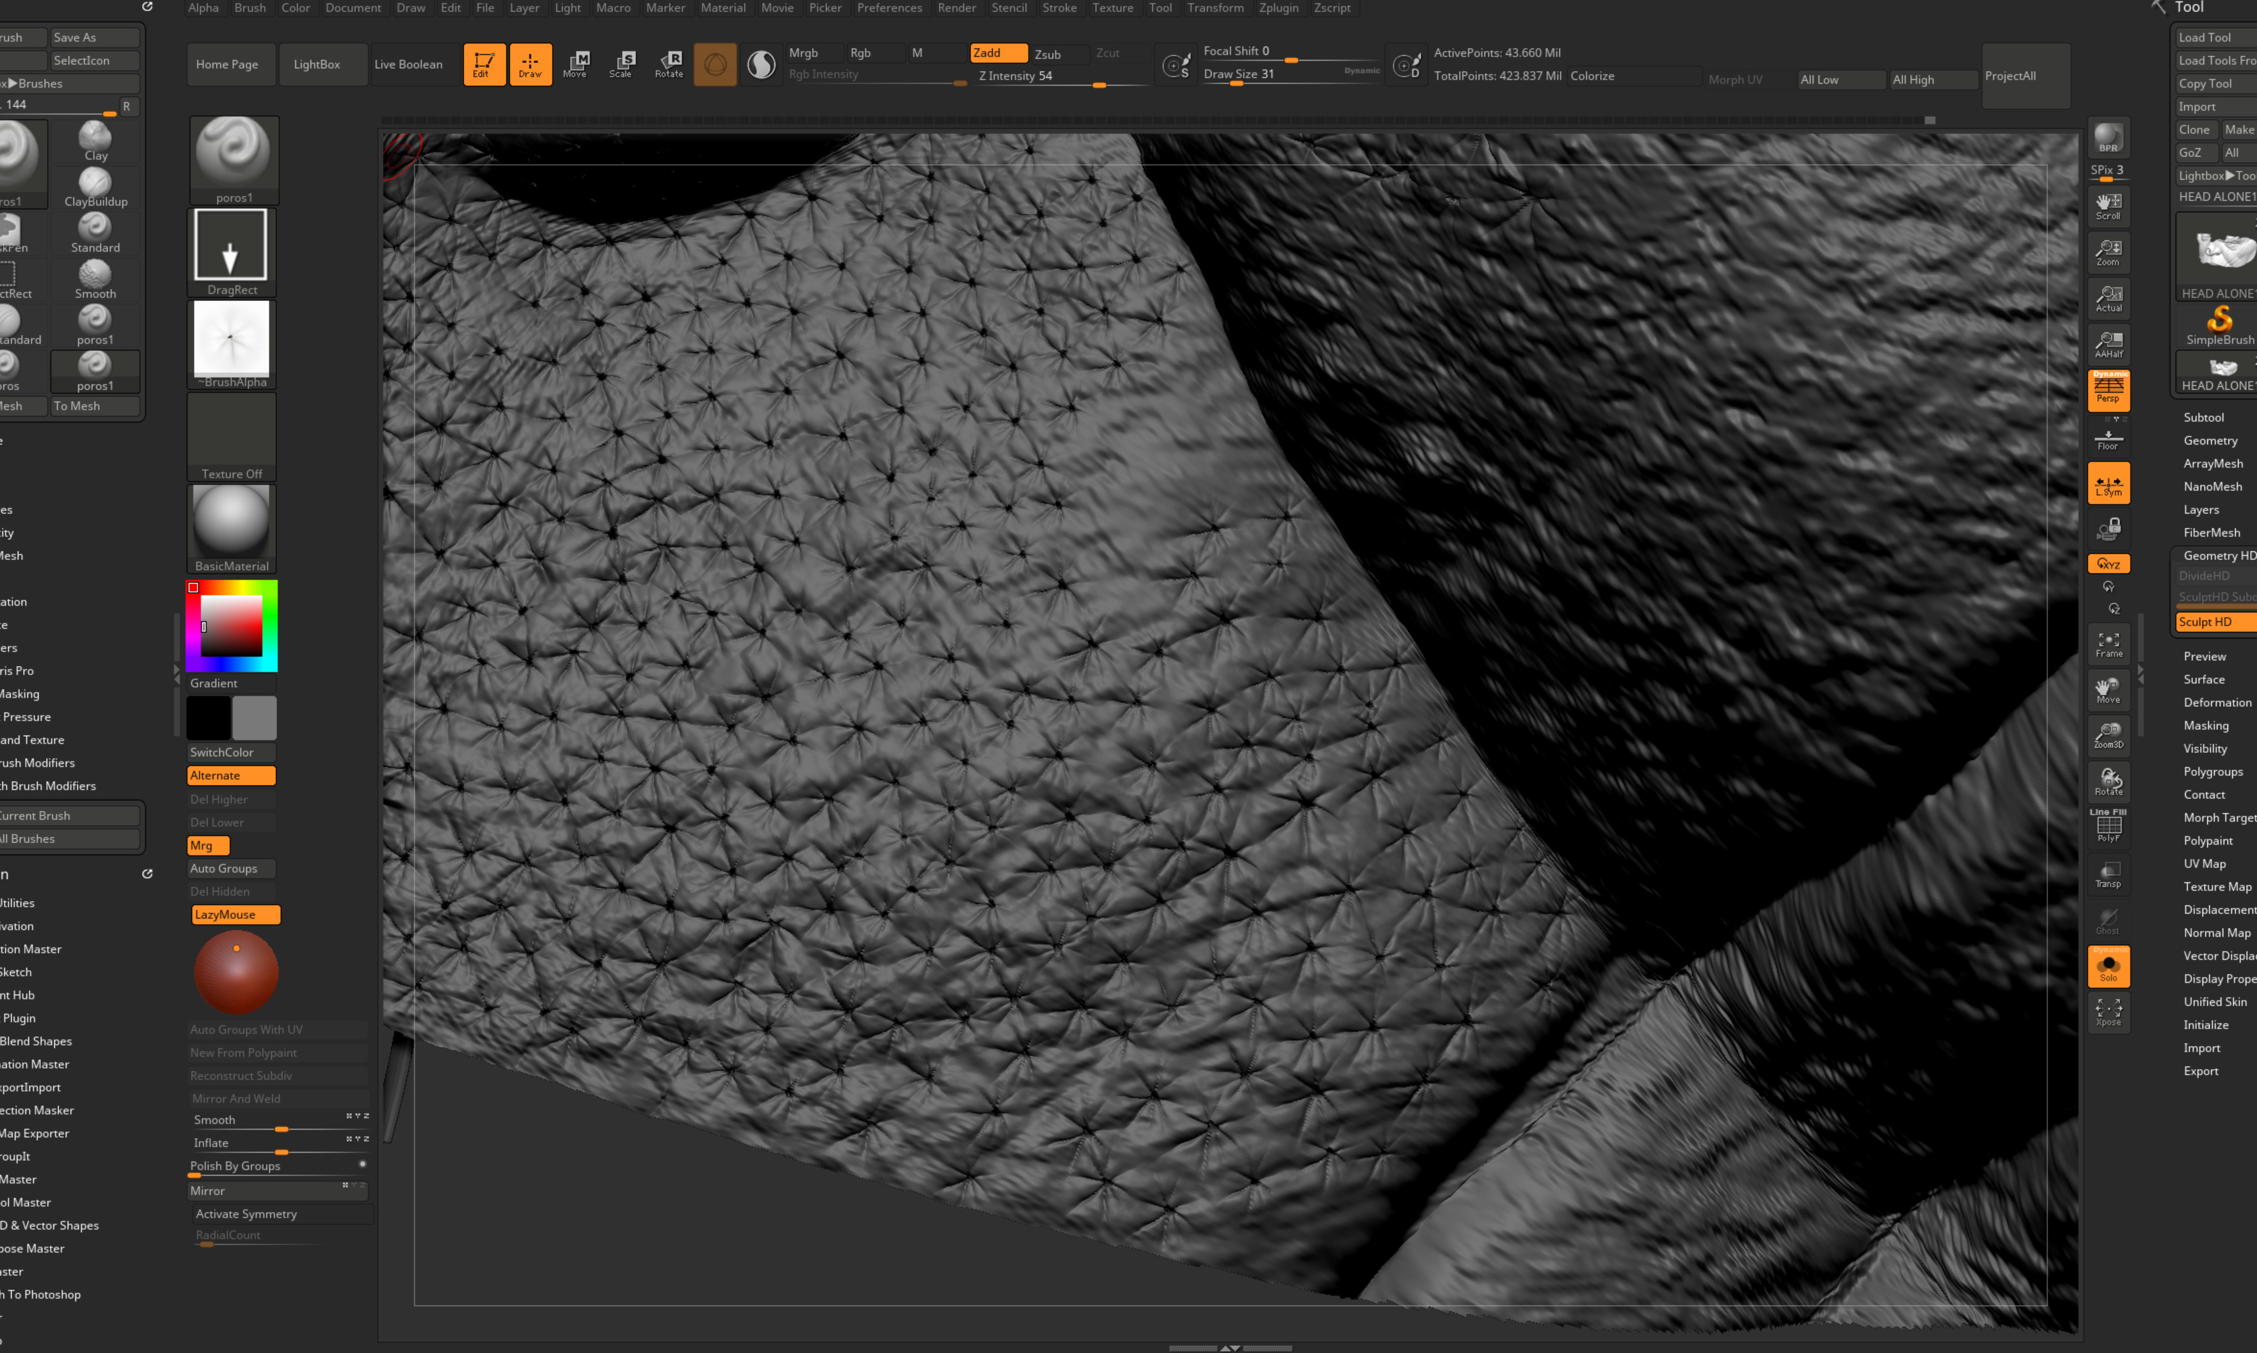
Task: Click the Frame view icon
Action: pyautogui.click(x=2107, y=645)
